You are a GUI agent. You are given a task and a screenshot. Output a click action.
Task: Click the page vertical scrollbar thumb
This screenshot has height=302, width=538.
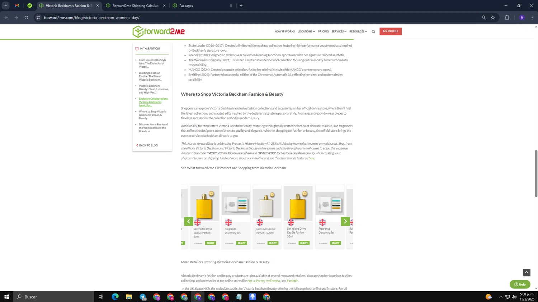[536, 173]
